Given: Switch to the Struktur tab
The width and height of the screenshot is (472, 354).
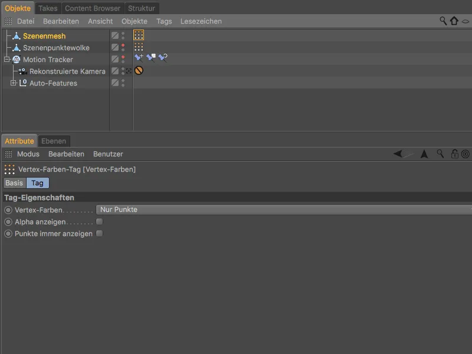Looking at the screenshot, I should 142,8.
